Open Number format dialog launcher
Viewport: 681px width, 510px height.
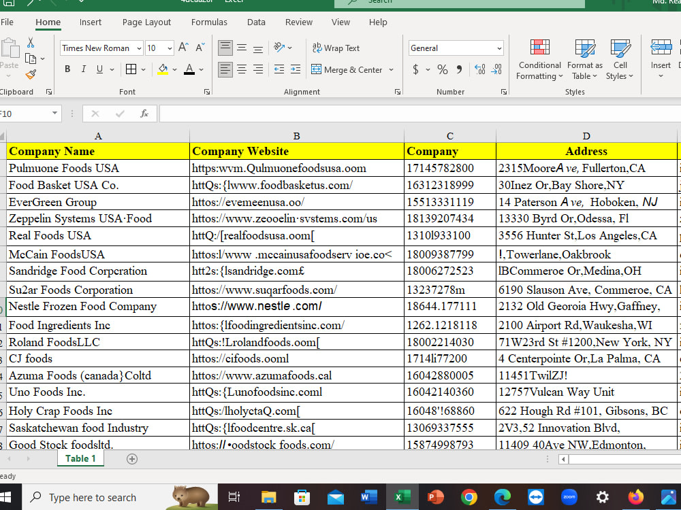point(503,92)
